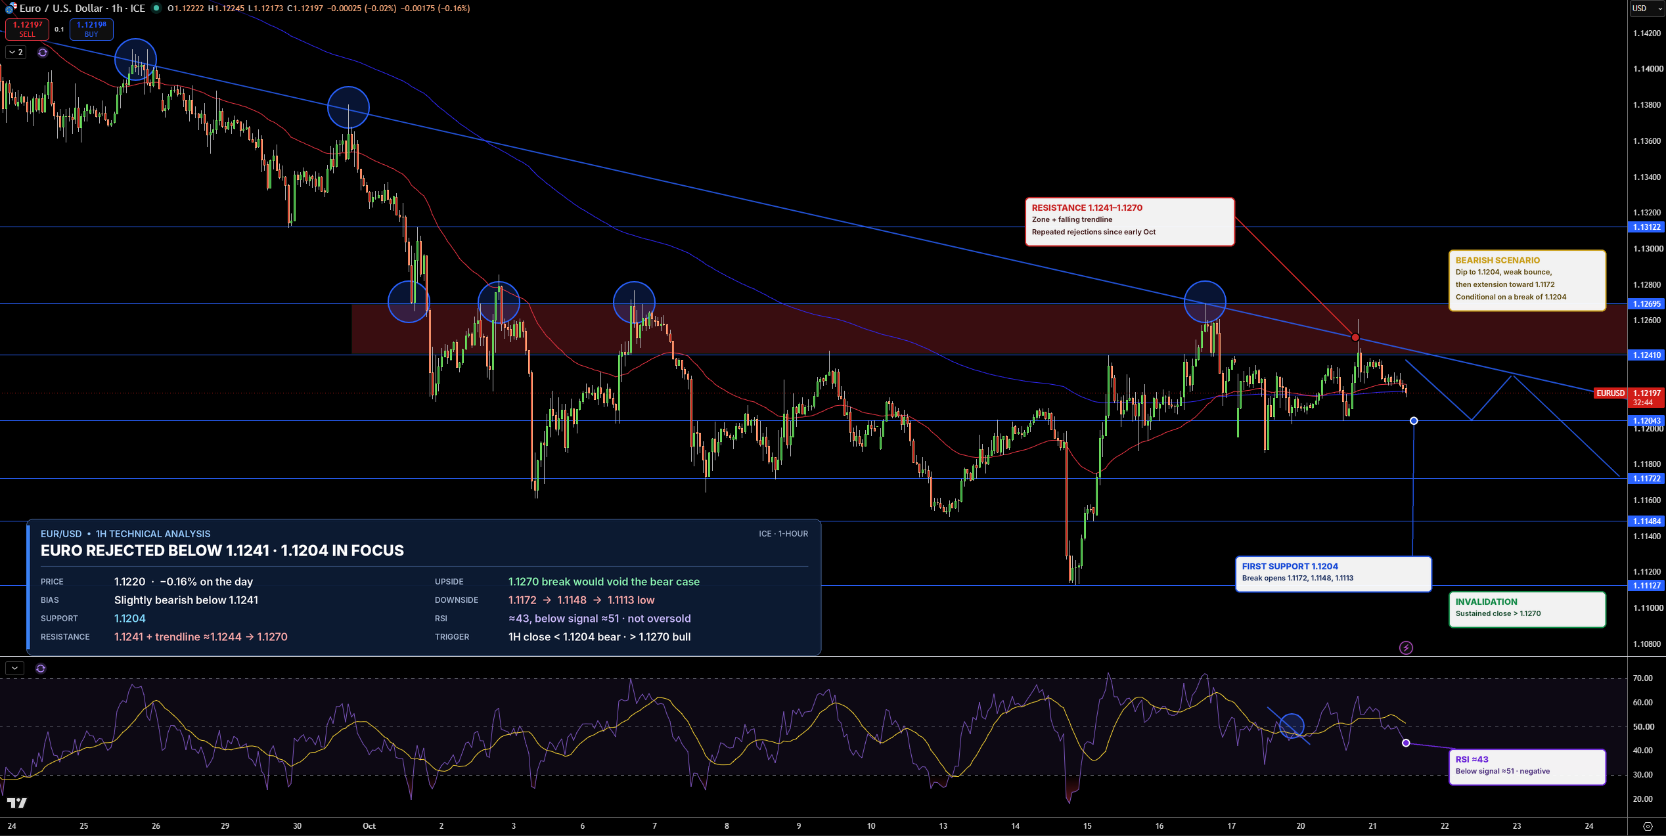This screenshot has width=1666, height=836.
Task: Open the USD currency dropdown
Action: pyautogui.click(x=1647, y=9)
